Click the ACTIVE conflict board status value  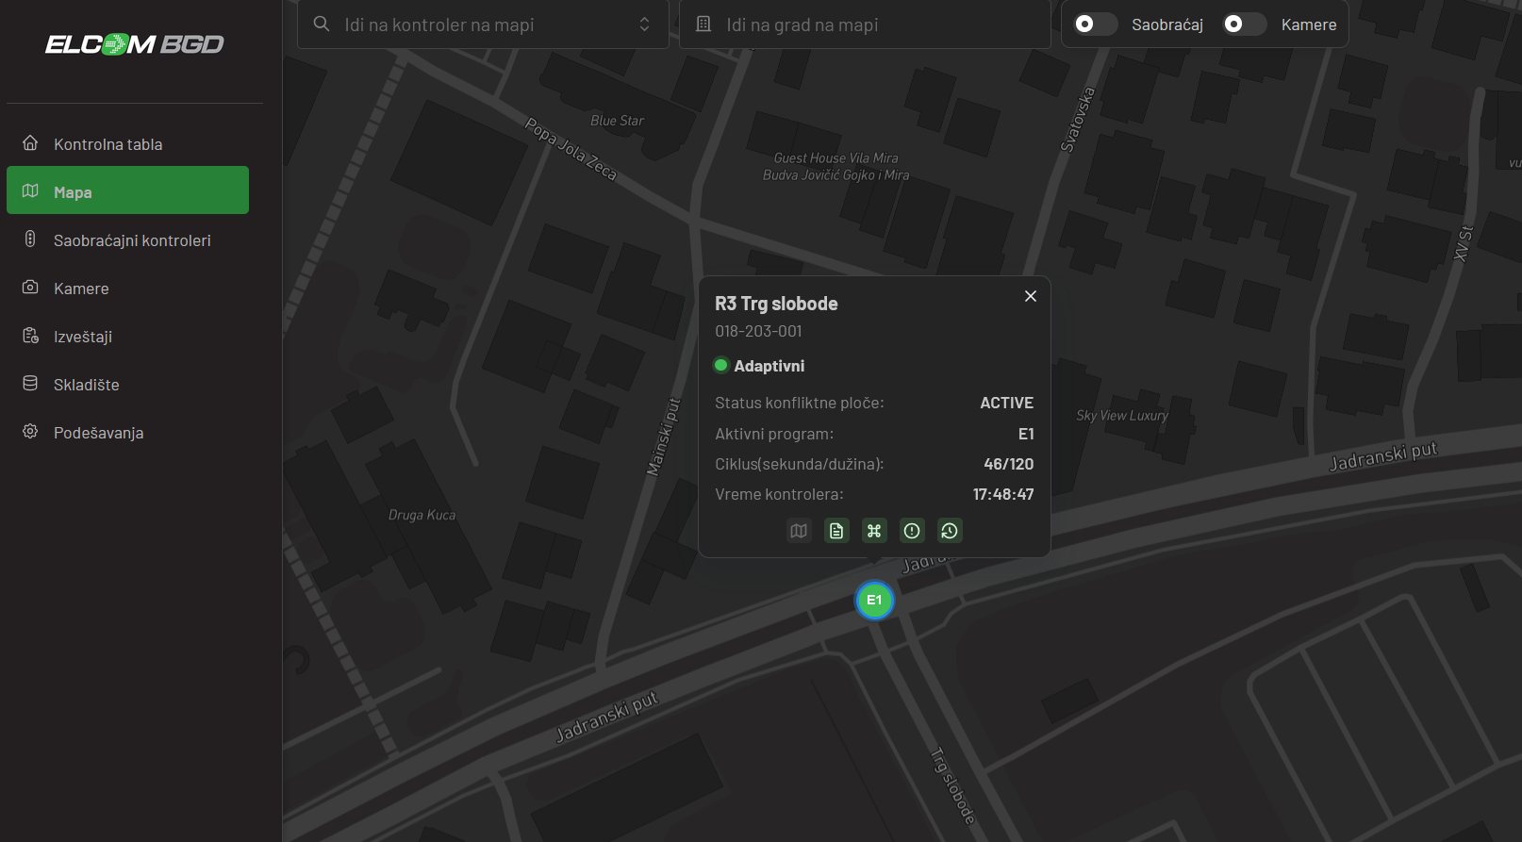(x=1006, y=403)
